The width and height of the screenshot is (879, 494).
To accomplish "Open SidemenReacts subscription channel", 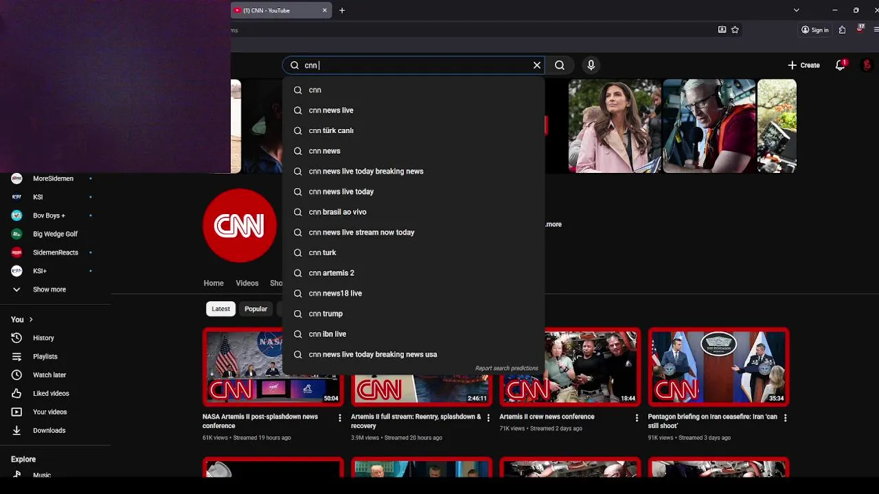I will point(56,252).
